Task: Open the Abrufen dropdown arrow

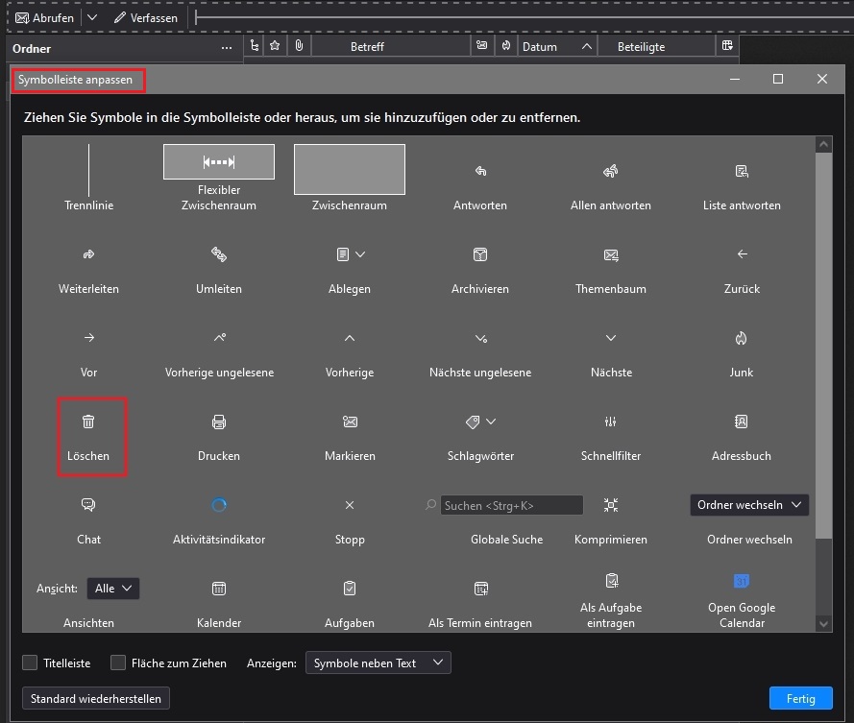Action: point(92,17)
